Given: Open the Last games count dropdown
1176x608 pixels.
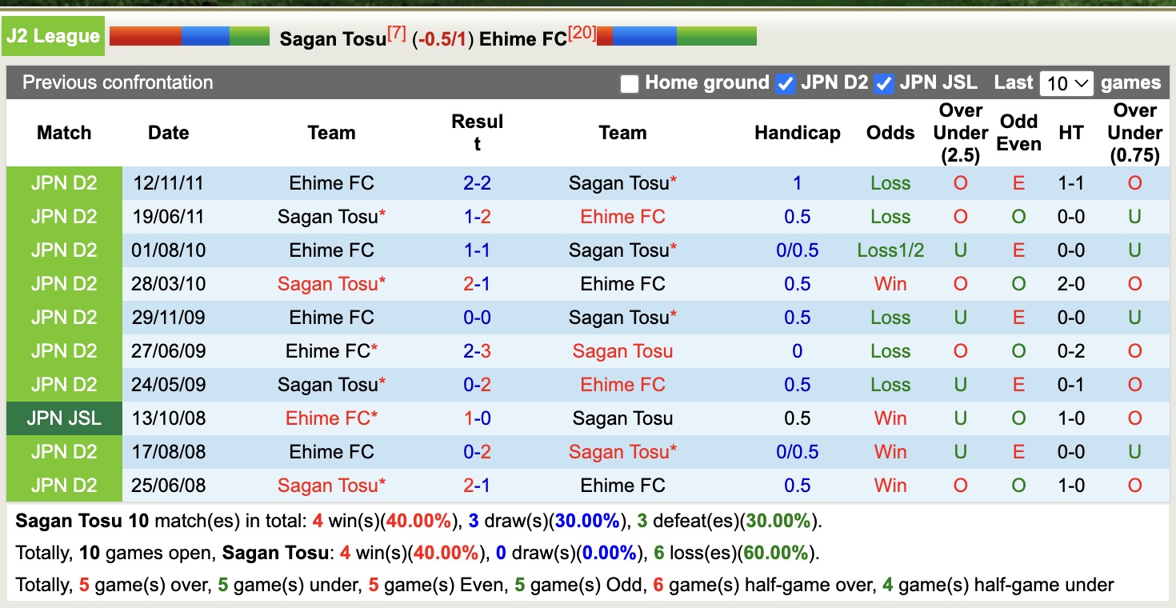Looking at the screenshot, I should pyautogui.click(x=1066, y=82).
